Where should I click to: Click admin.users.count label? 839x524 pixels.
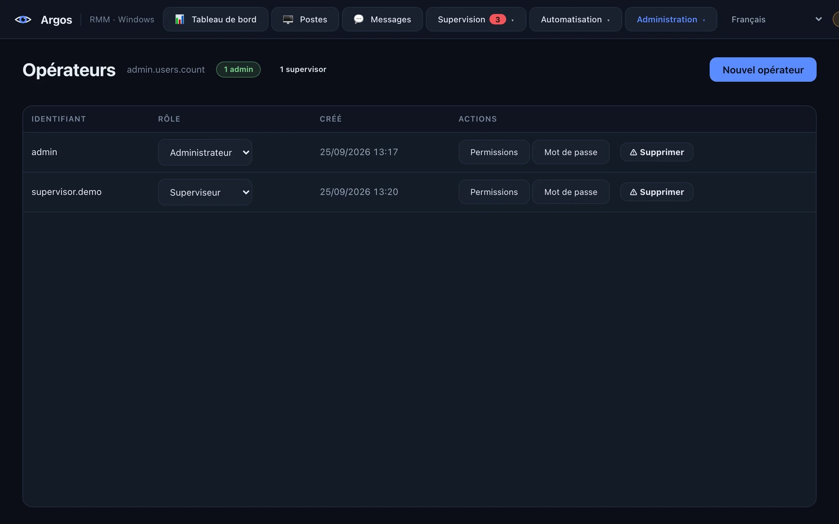pos(166,70)
